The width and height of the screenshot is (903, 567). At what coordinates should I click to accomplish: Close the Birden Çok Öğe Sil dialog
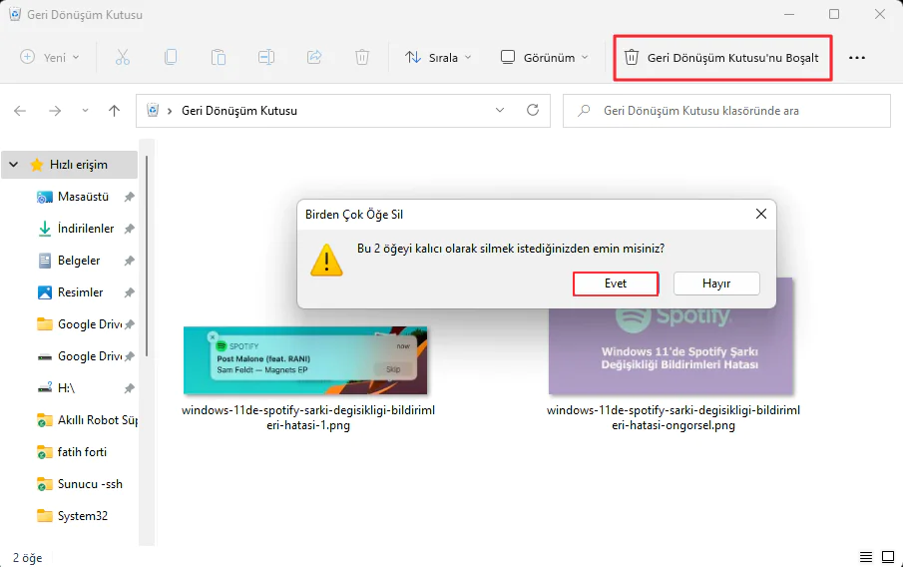[760, 214]
